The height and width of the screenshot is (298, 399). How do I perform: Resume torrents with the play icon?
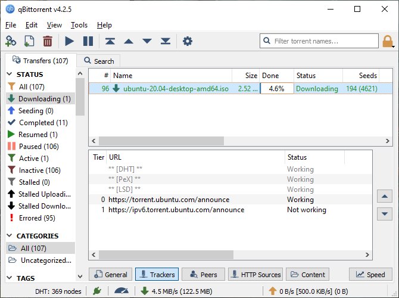tap(69, 41)
